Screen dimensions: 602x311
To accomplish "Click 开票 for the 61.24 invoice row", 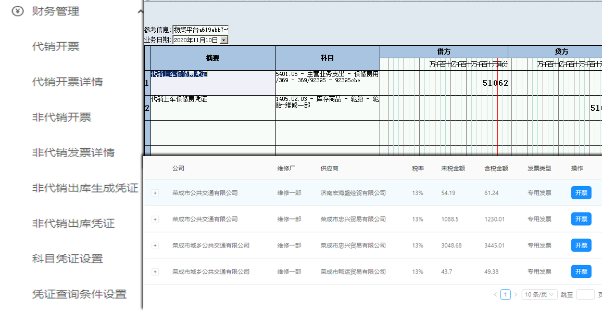I will [x=581, y=193].
